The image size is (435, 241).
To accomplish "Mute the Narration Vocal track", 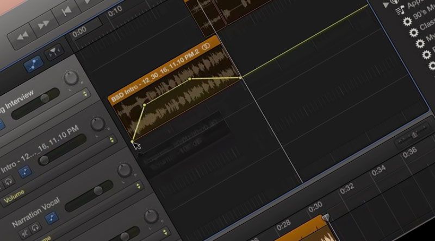I will pos(24,233).
